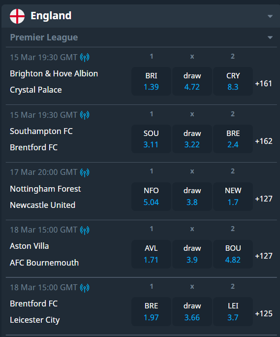
Task: Click live stream icon for Brighton match
Action: [x=85, y=57]
